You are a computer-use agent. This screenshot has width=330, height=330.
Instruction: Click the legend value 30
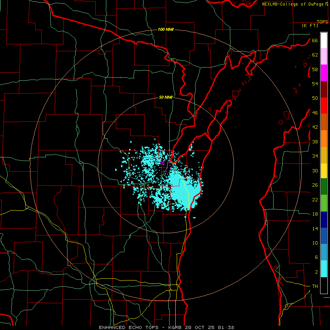pos(315,170)
